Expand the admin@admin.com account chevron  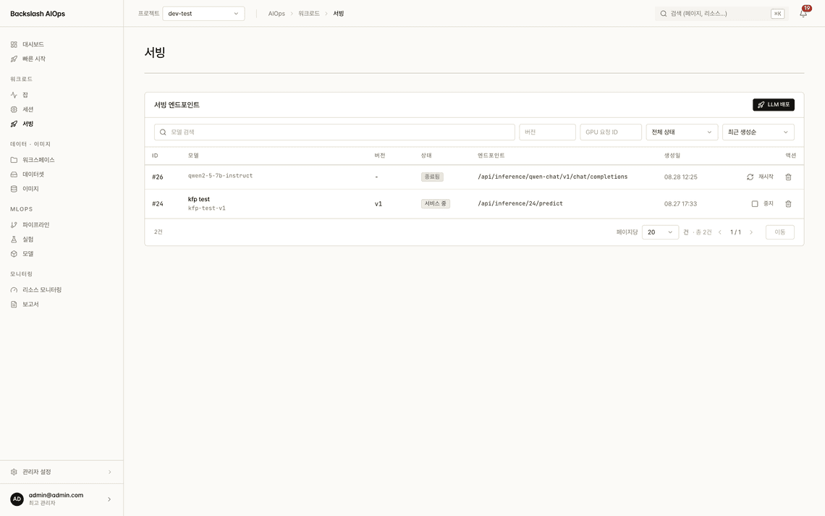click(109, 499)
